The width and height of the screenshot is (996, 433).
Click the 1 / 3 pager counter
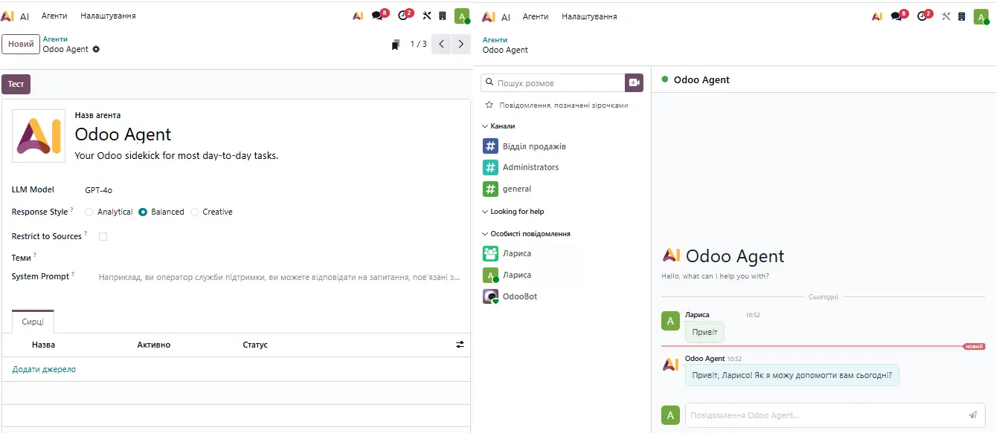click(419, 44)
